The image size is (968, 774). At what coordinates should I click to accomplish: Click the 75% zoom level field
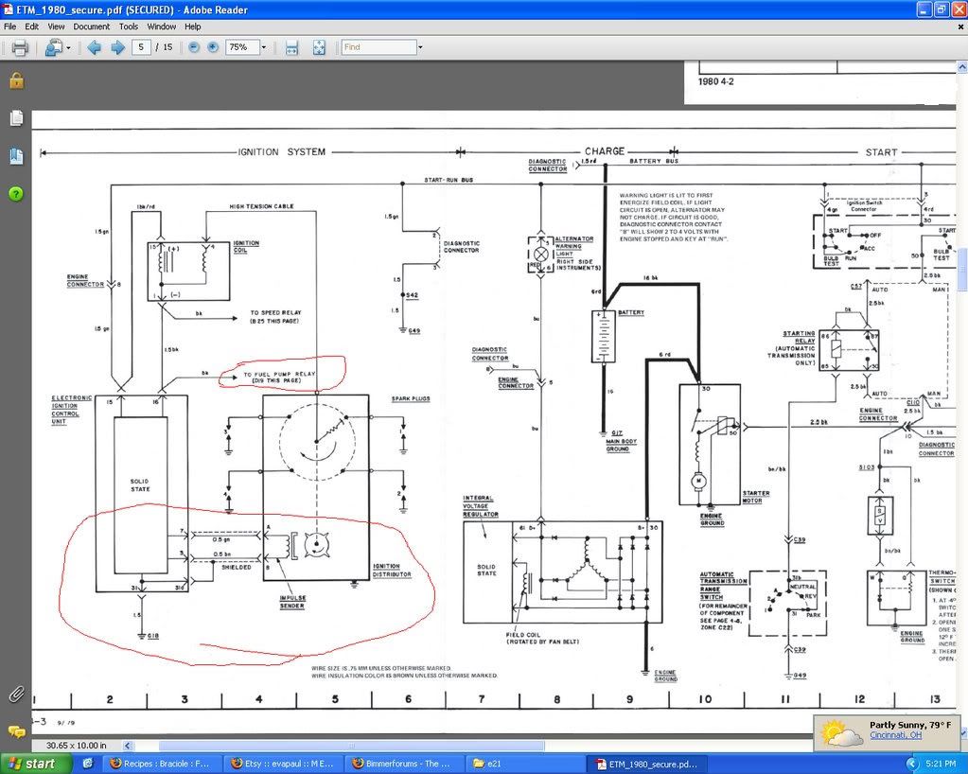pos(241,47)
